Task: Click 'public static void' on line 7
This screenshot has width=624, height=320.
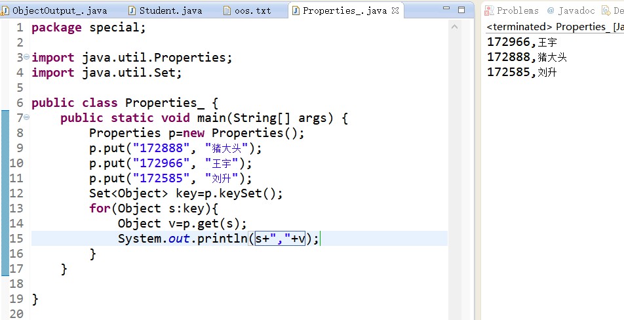Action: tap(125, 118)
